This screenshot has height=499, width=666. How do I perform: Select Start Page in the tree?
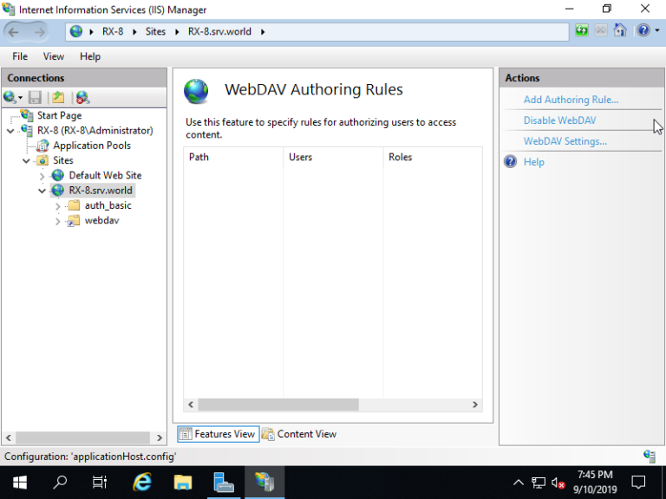click(x=59, y=115)
